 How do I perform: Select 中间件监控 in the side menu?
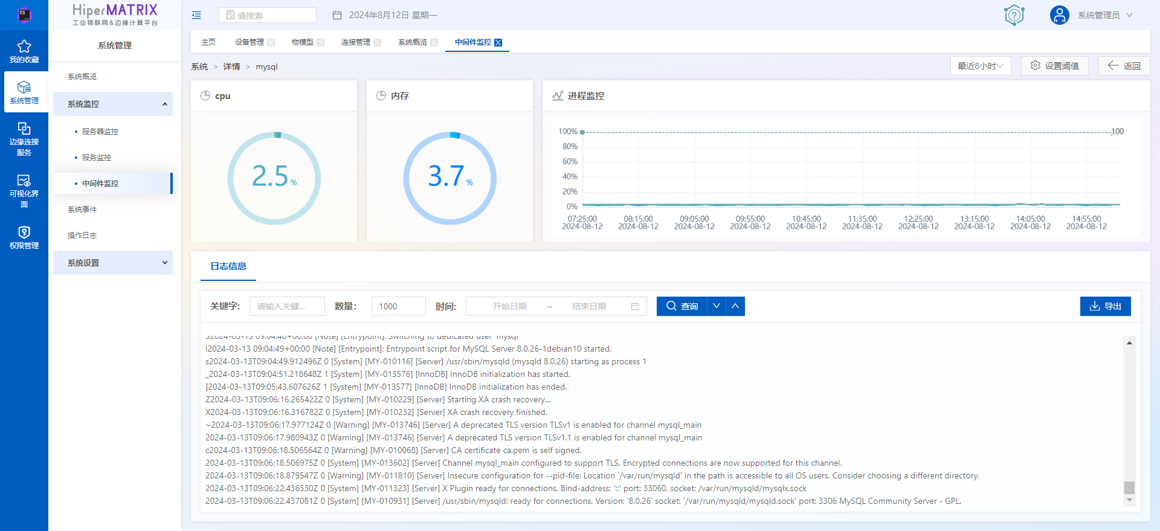tap(113, 183)
